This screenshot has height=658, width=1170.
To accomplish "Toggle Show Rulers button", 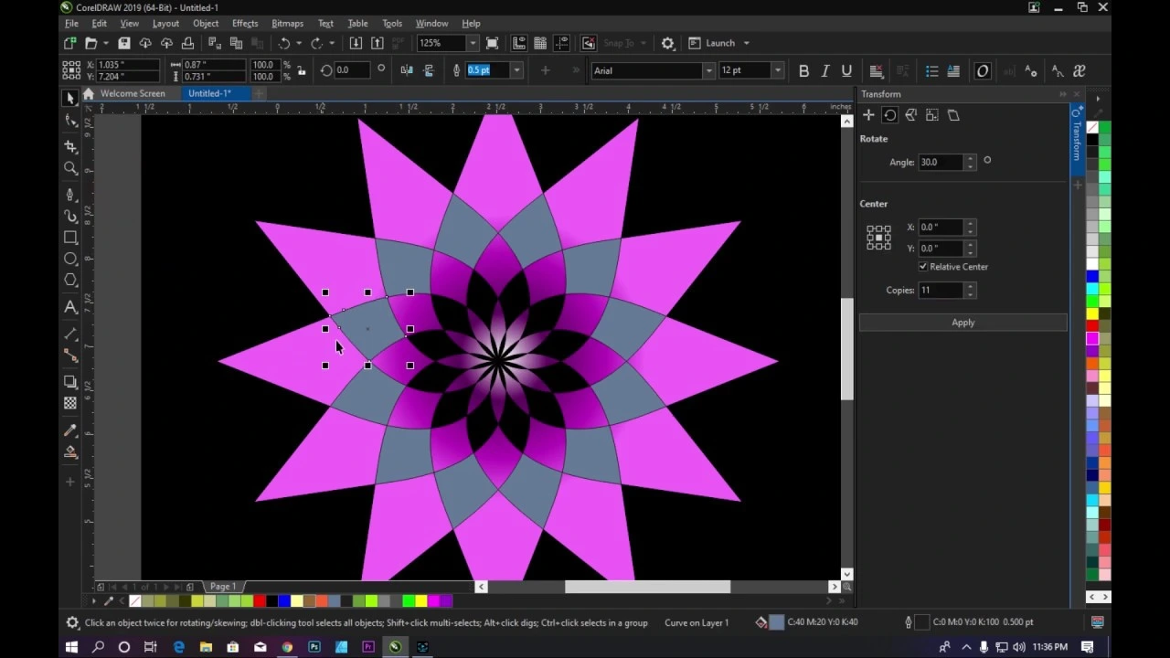I will [x=519, y=43].
